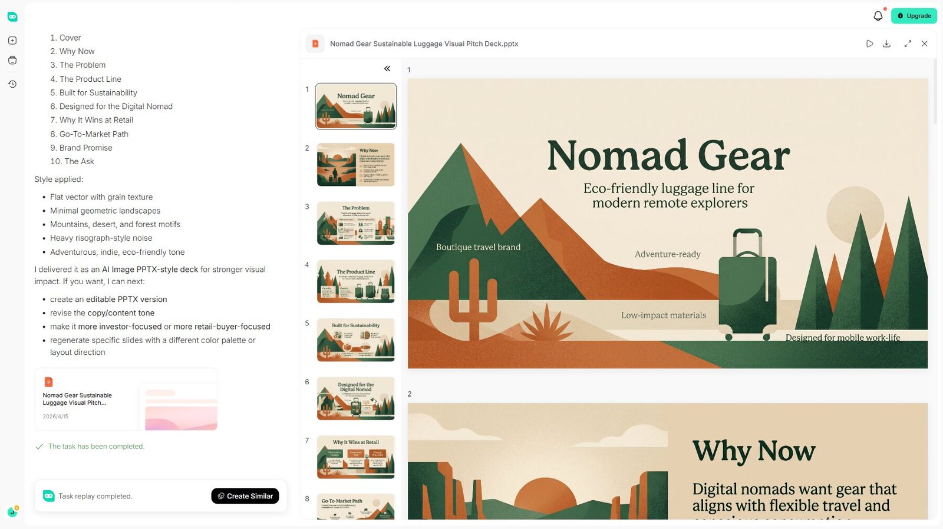
Task: Click 'Heavy risograph-style noise' bullet
Action: 101,238
